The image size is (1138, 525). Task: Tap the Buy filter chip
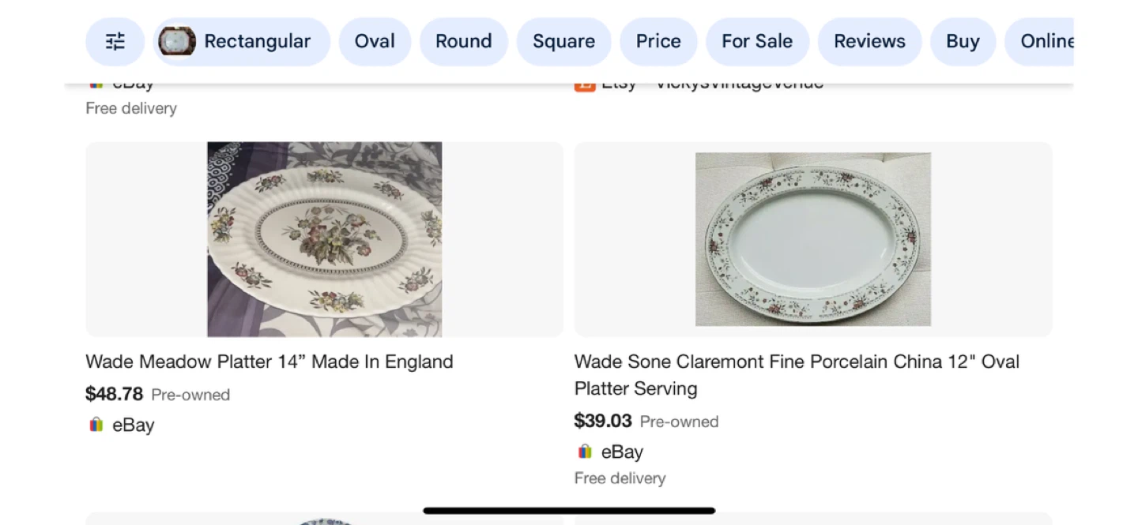point(963,42)
